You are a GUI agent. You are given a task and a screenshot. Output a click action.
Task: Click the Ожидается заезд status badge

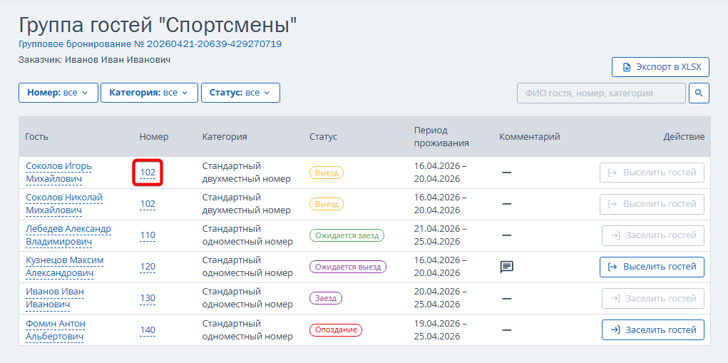tap(347, 235)
